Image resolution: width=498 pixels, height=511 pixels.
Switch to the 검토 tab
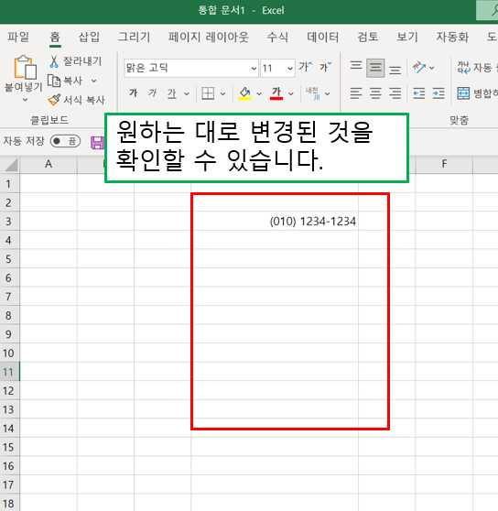pyautogui.click(x=368, y=37)
